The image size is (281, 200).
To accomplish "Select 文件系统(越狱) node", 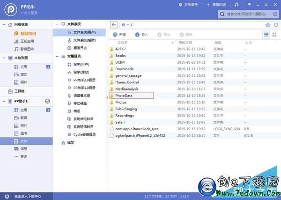I will point(81,40).
